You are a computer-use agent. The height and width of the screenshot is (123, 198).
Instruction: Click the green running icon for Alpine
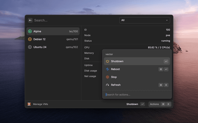pos(30,31)
